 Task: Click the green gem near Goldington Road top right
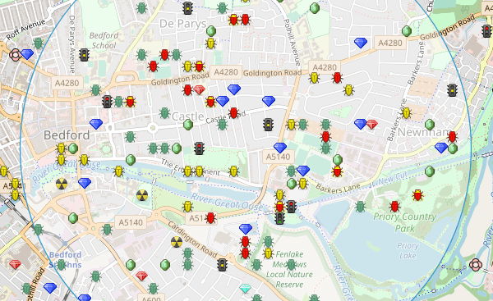pyautogui.click(x=407, y=31)
